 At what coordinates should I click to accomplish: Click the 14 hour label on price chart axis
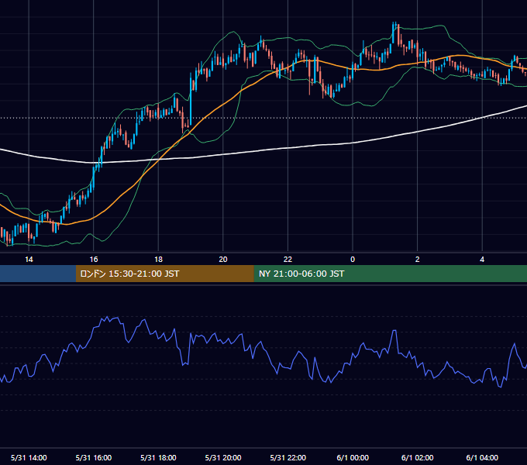(29, 260)
